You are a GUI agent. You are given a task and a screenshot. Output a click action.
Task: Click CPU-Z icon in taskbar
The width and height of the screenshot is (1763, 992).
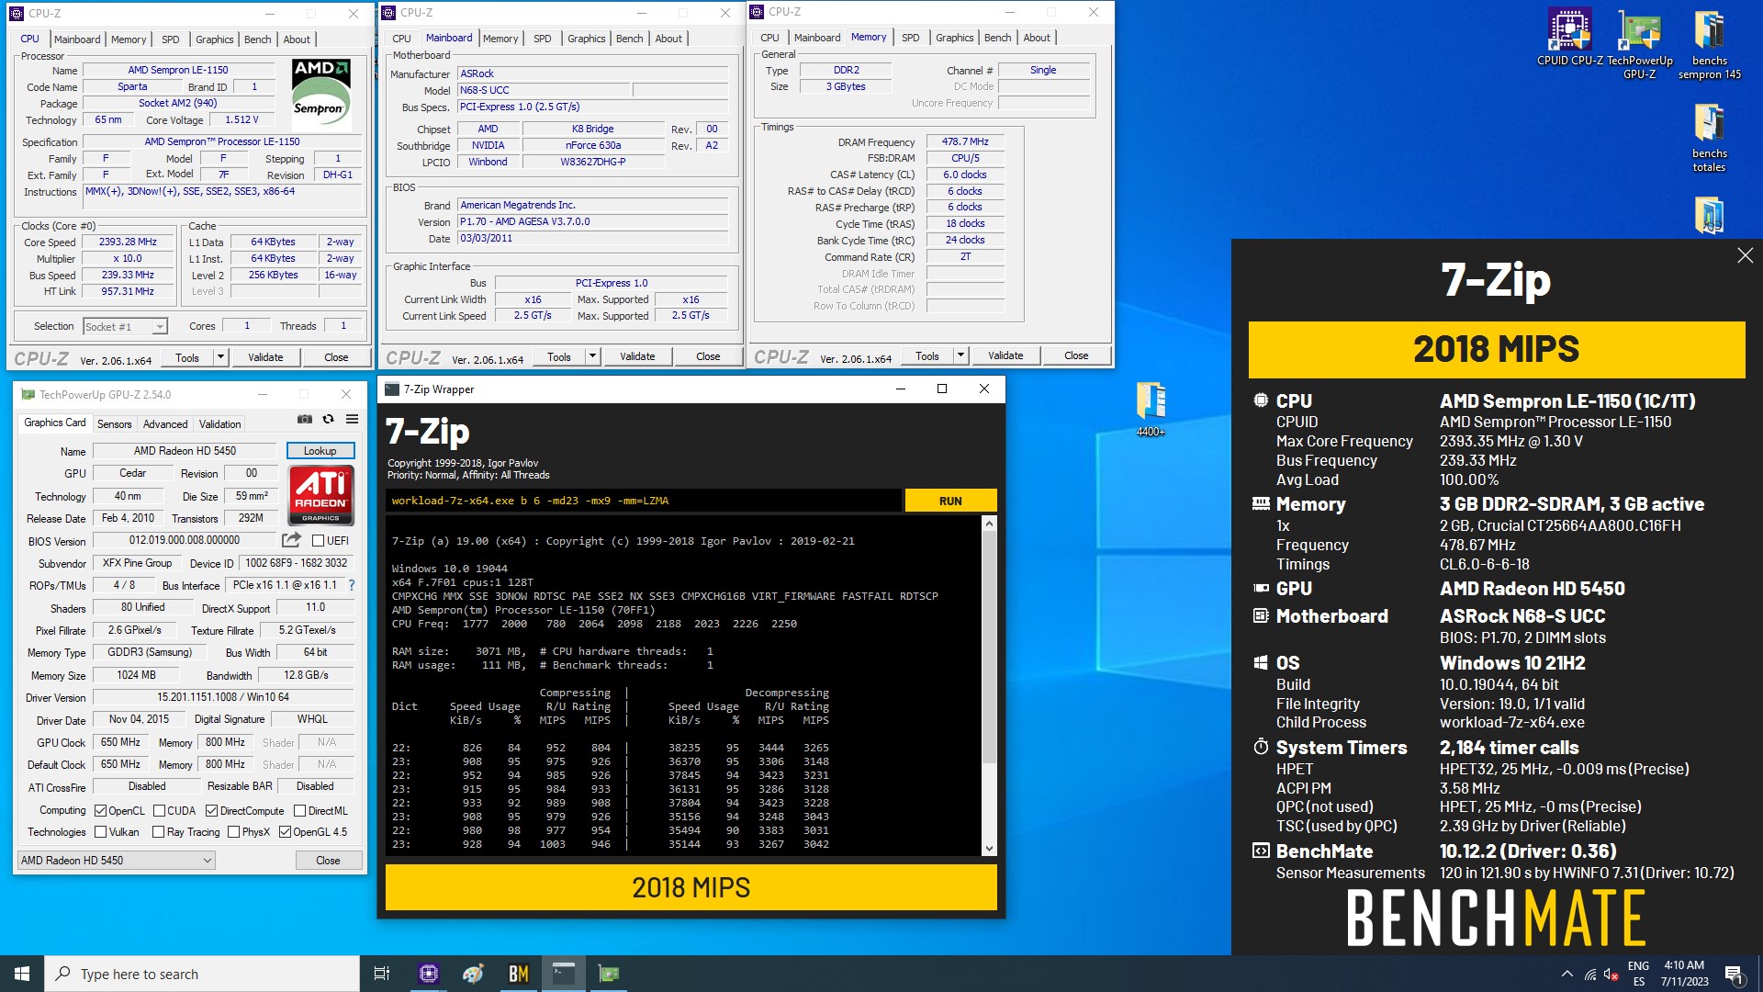coord(428,974)
